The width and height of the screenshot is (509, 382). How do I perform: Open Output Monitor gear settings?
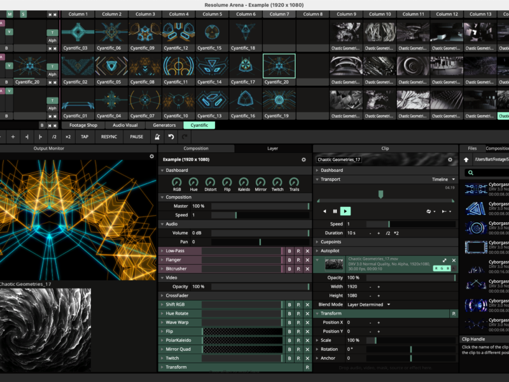tap(151, 156)
